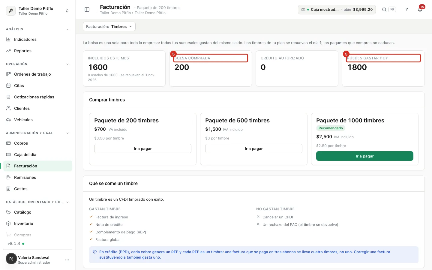Screen dimensions: 432x270
Task: Open the Taller Demo Pitflo workspace switcher
Action: coord(38,11)
